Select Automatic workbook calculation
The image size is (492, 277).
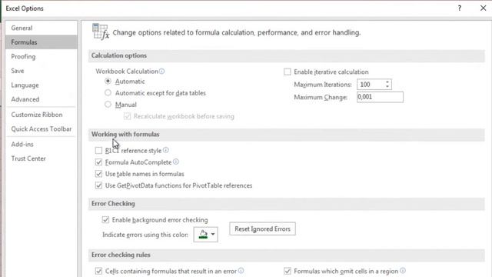click(x=108, y=81)
